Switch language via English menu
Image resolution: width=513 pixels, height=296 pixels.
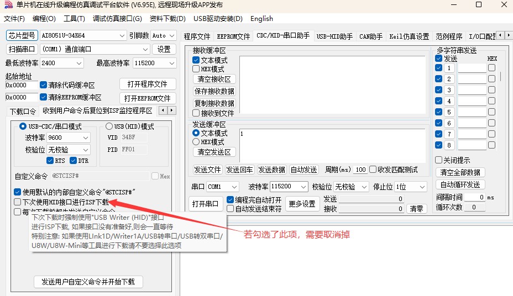[x=261, y=19]
